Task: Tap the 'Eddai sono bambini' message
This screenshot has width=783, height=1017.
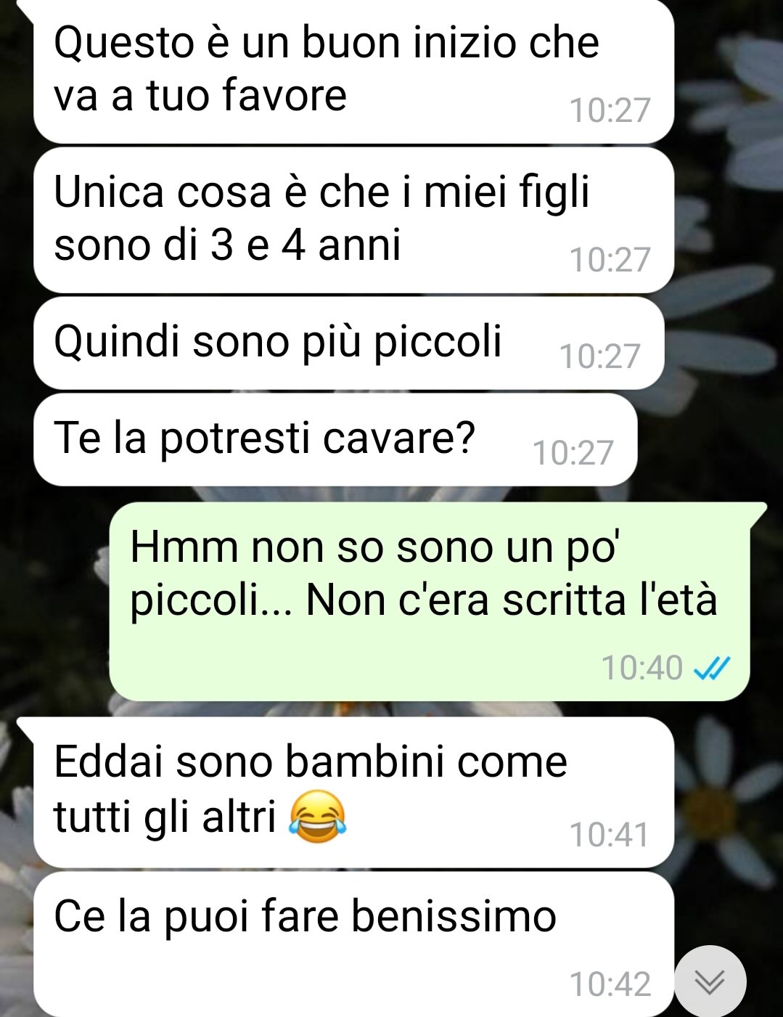Action: pyautogui.click(x=353, y=791)
